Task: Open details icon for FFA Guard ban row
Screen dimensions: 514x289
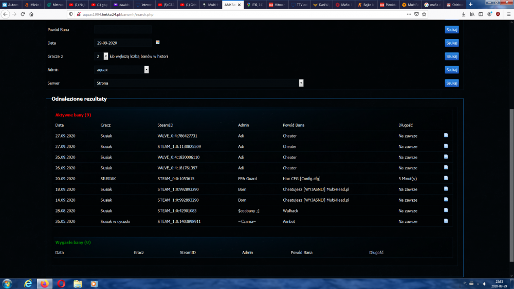Action: [x=446, y=178]
